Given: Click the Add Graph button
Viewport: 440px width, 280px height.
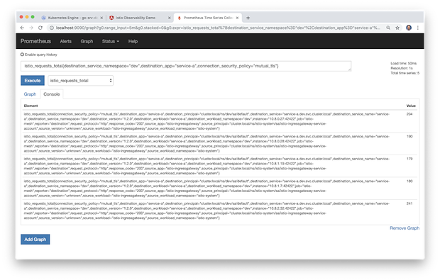Looking at the screenshot, I should pos(35,240).
